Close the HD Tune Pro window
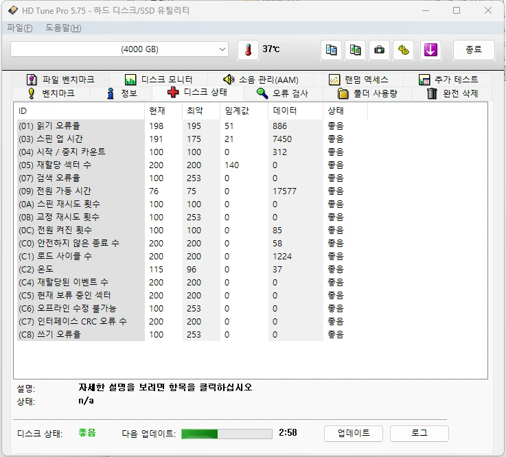 [x=488, y=10]
